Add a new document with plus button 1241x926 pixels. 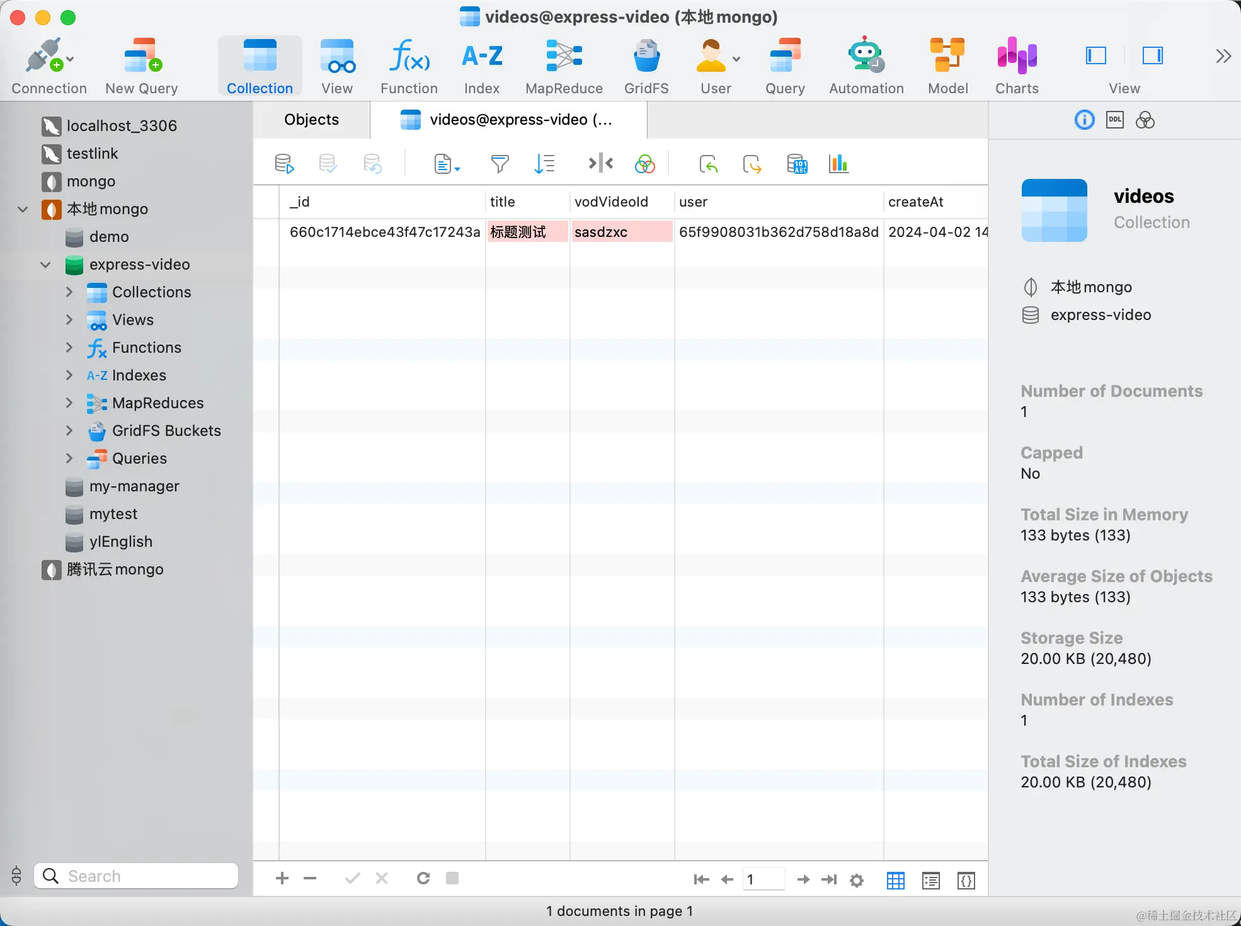click(x=282, y=878)
